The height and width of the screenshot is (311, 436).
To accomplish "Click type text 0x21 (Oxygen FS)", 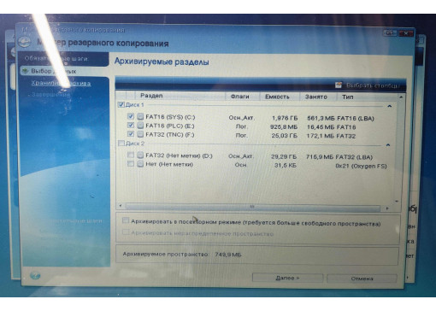I will (361, 166).
